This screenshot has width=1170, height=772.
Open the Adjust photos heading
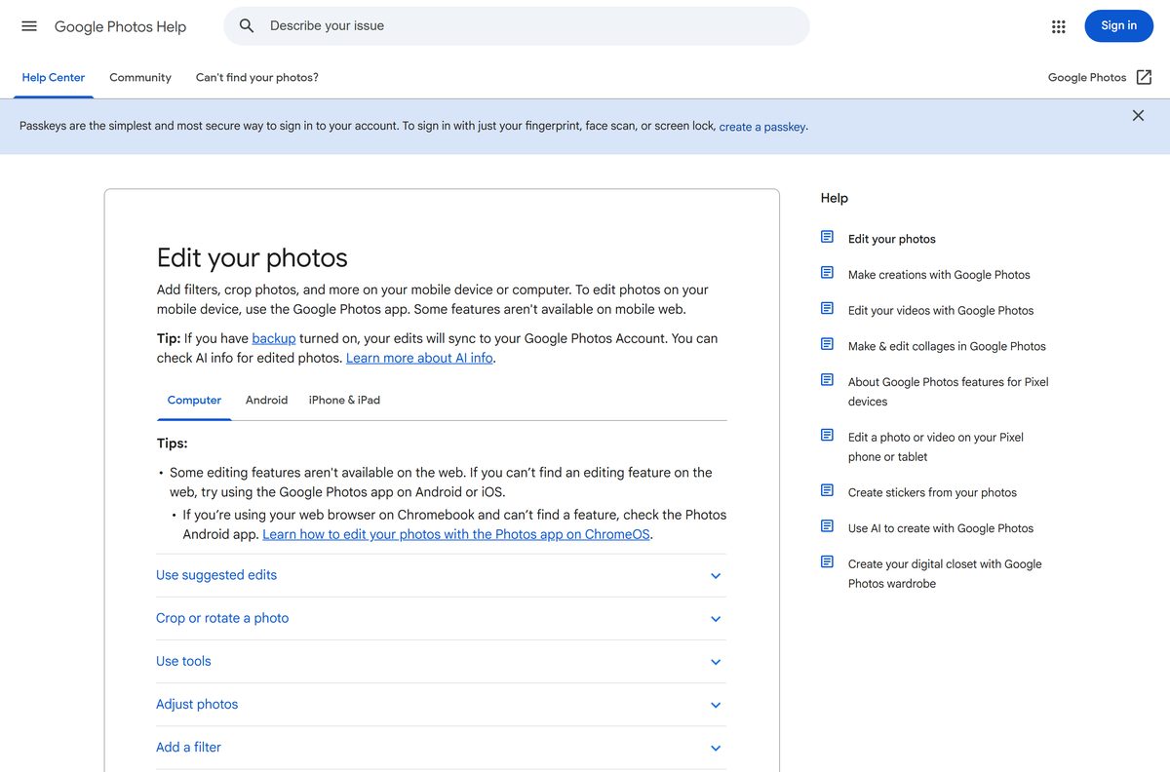click(197, 704)
